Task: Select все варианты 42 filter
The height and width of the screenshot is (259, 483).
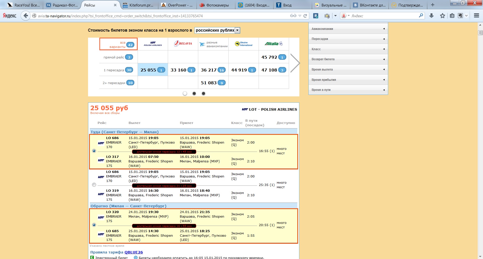Action: click(x=118, y=44)
